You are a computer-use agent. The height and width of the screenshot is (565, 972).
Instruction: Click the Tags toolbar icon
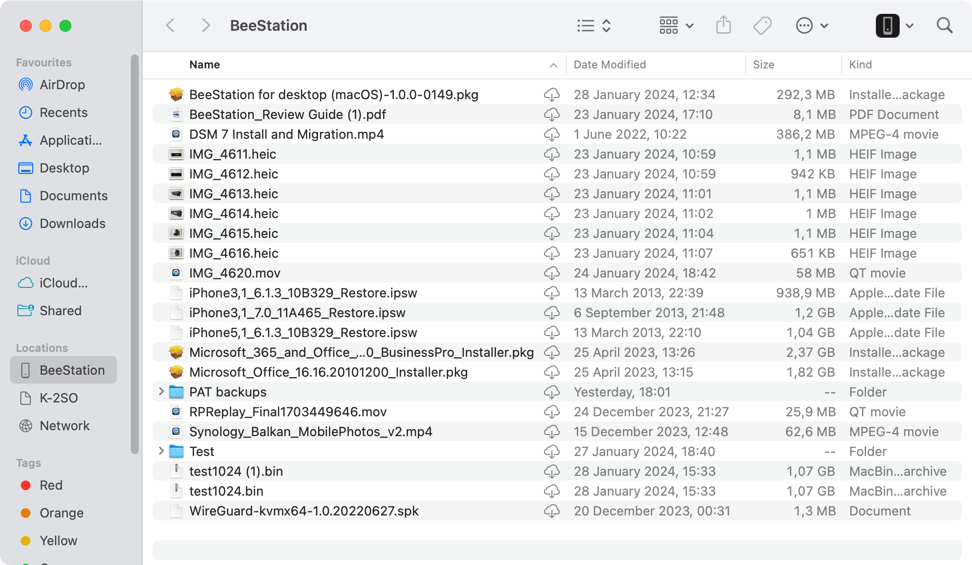point(762,26)
